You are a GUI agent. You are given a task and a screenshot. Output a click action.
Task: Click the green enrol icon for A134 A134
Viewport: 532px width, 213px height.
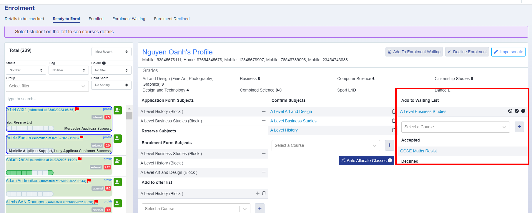point(118,110)
